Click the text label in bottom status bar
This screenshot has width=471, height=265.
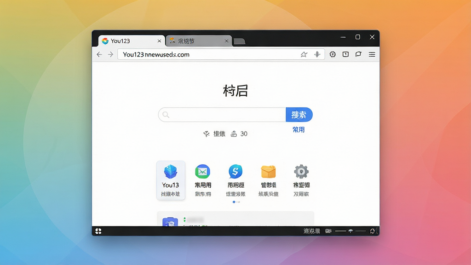point(312,231)
